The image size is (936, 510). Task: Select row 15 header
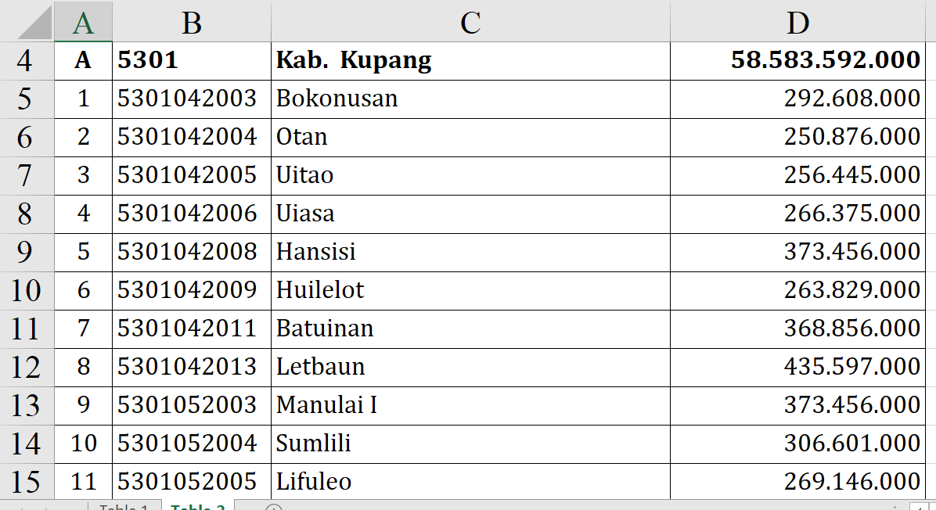click(27, 482)
